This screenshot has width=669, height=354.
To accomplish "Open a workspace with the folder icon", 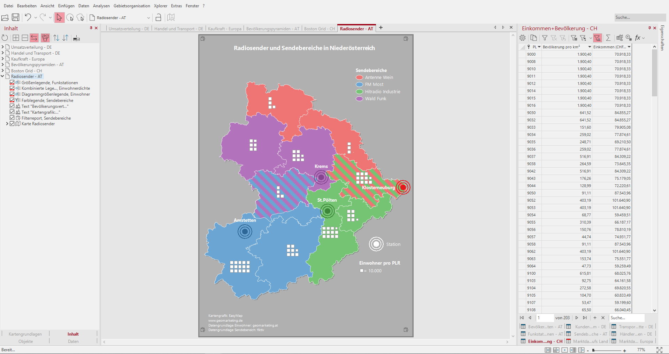I will tap(5, 17).
